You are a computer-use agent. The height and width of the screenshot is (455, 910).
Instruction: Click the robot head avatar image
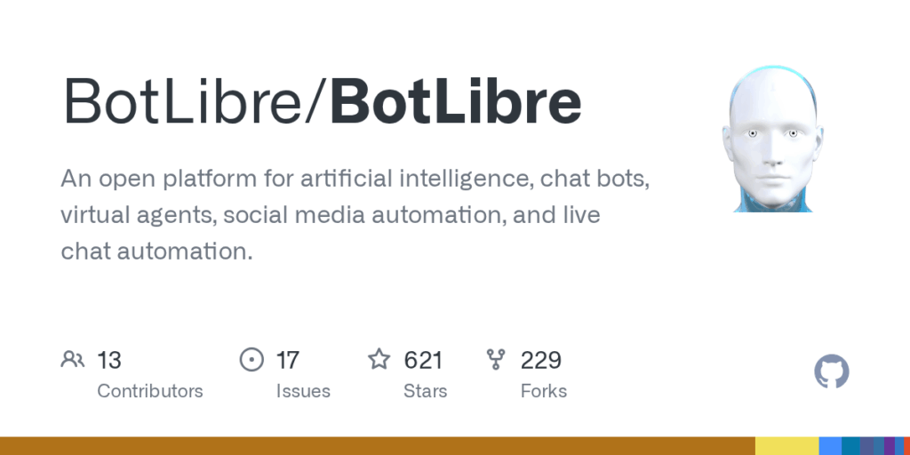tap(773, 138)
